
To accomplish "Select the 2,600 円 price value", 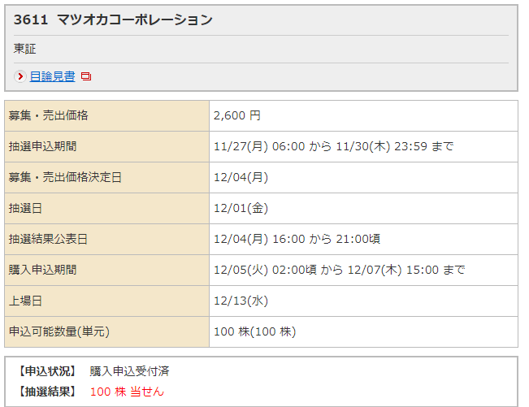I will pos(237,116).
